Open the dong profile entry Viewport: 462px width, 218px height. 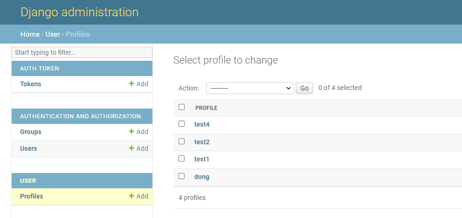tap(202, 177)
